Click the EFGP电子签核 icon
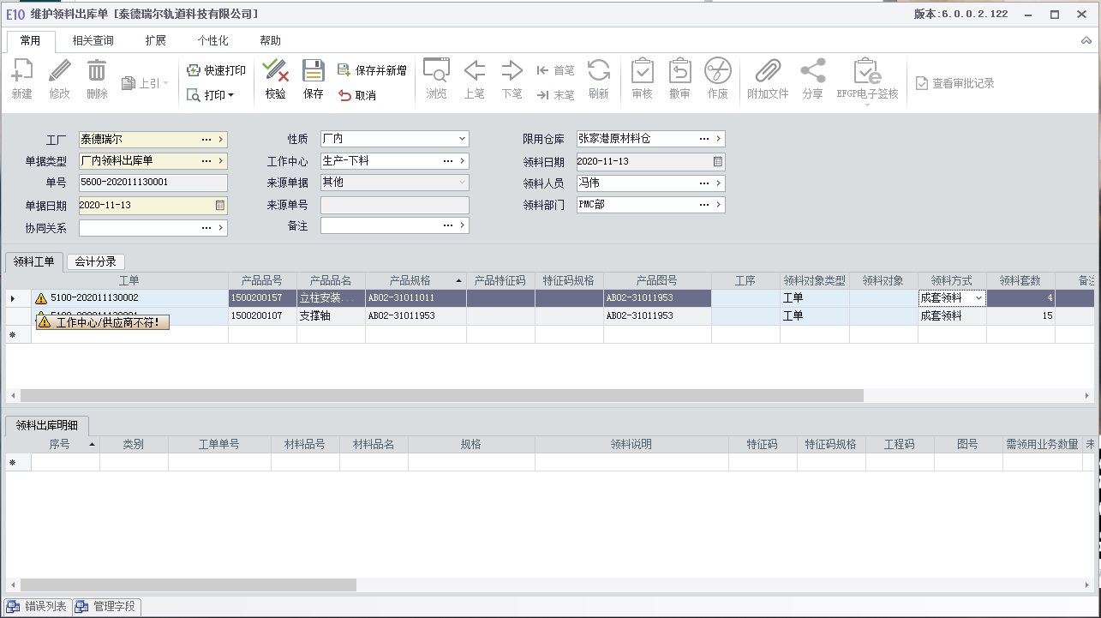This screenshot has height=618, width=1101. tap(867, 71)
